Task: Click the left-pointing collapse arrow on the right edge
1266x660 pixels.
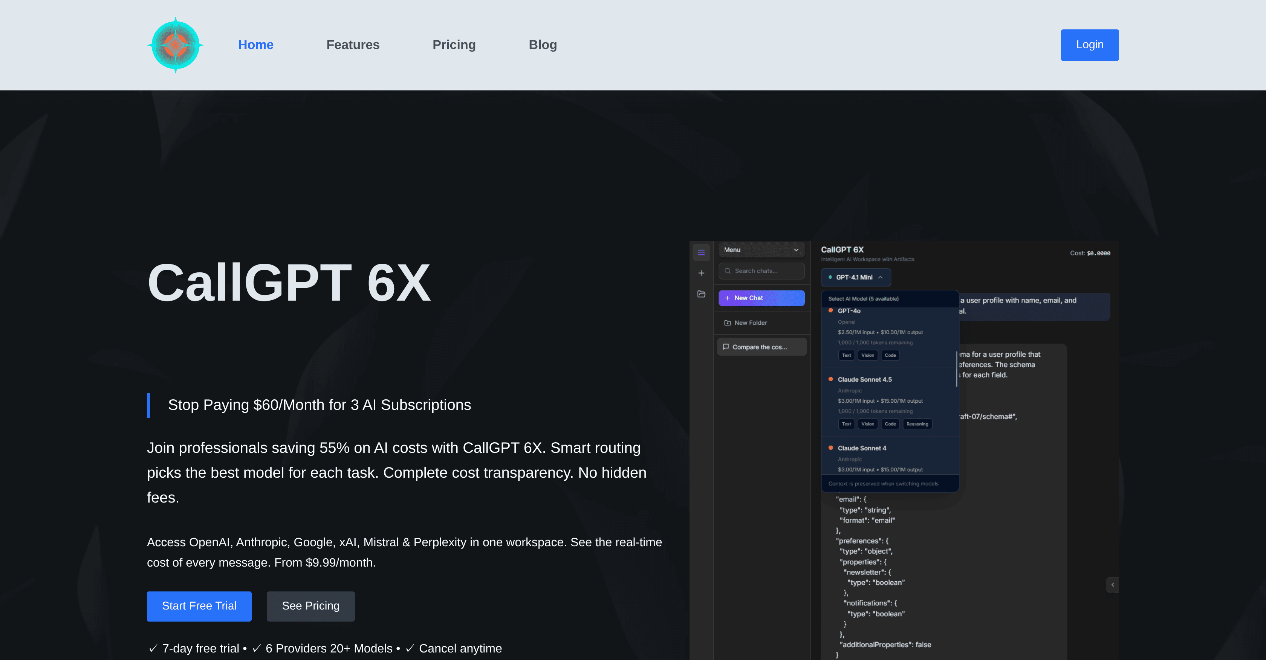Action: point(1113,584)
